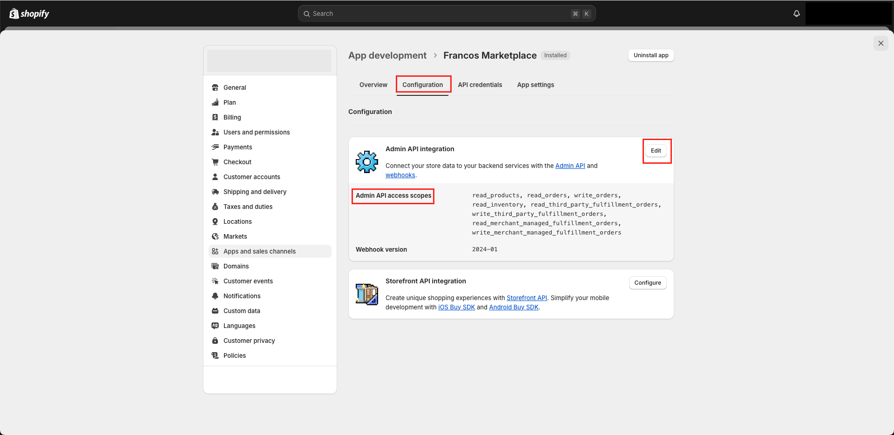Click the Taxes and duties icon
The height and width of the screenshot is (435, 894).
pos(215,207)
